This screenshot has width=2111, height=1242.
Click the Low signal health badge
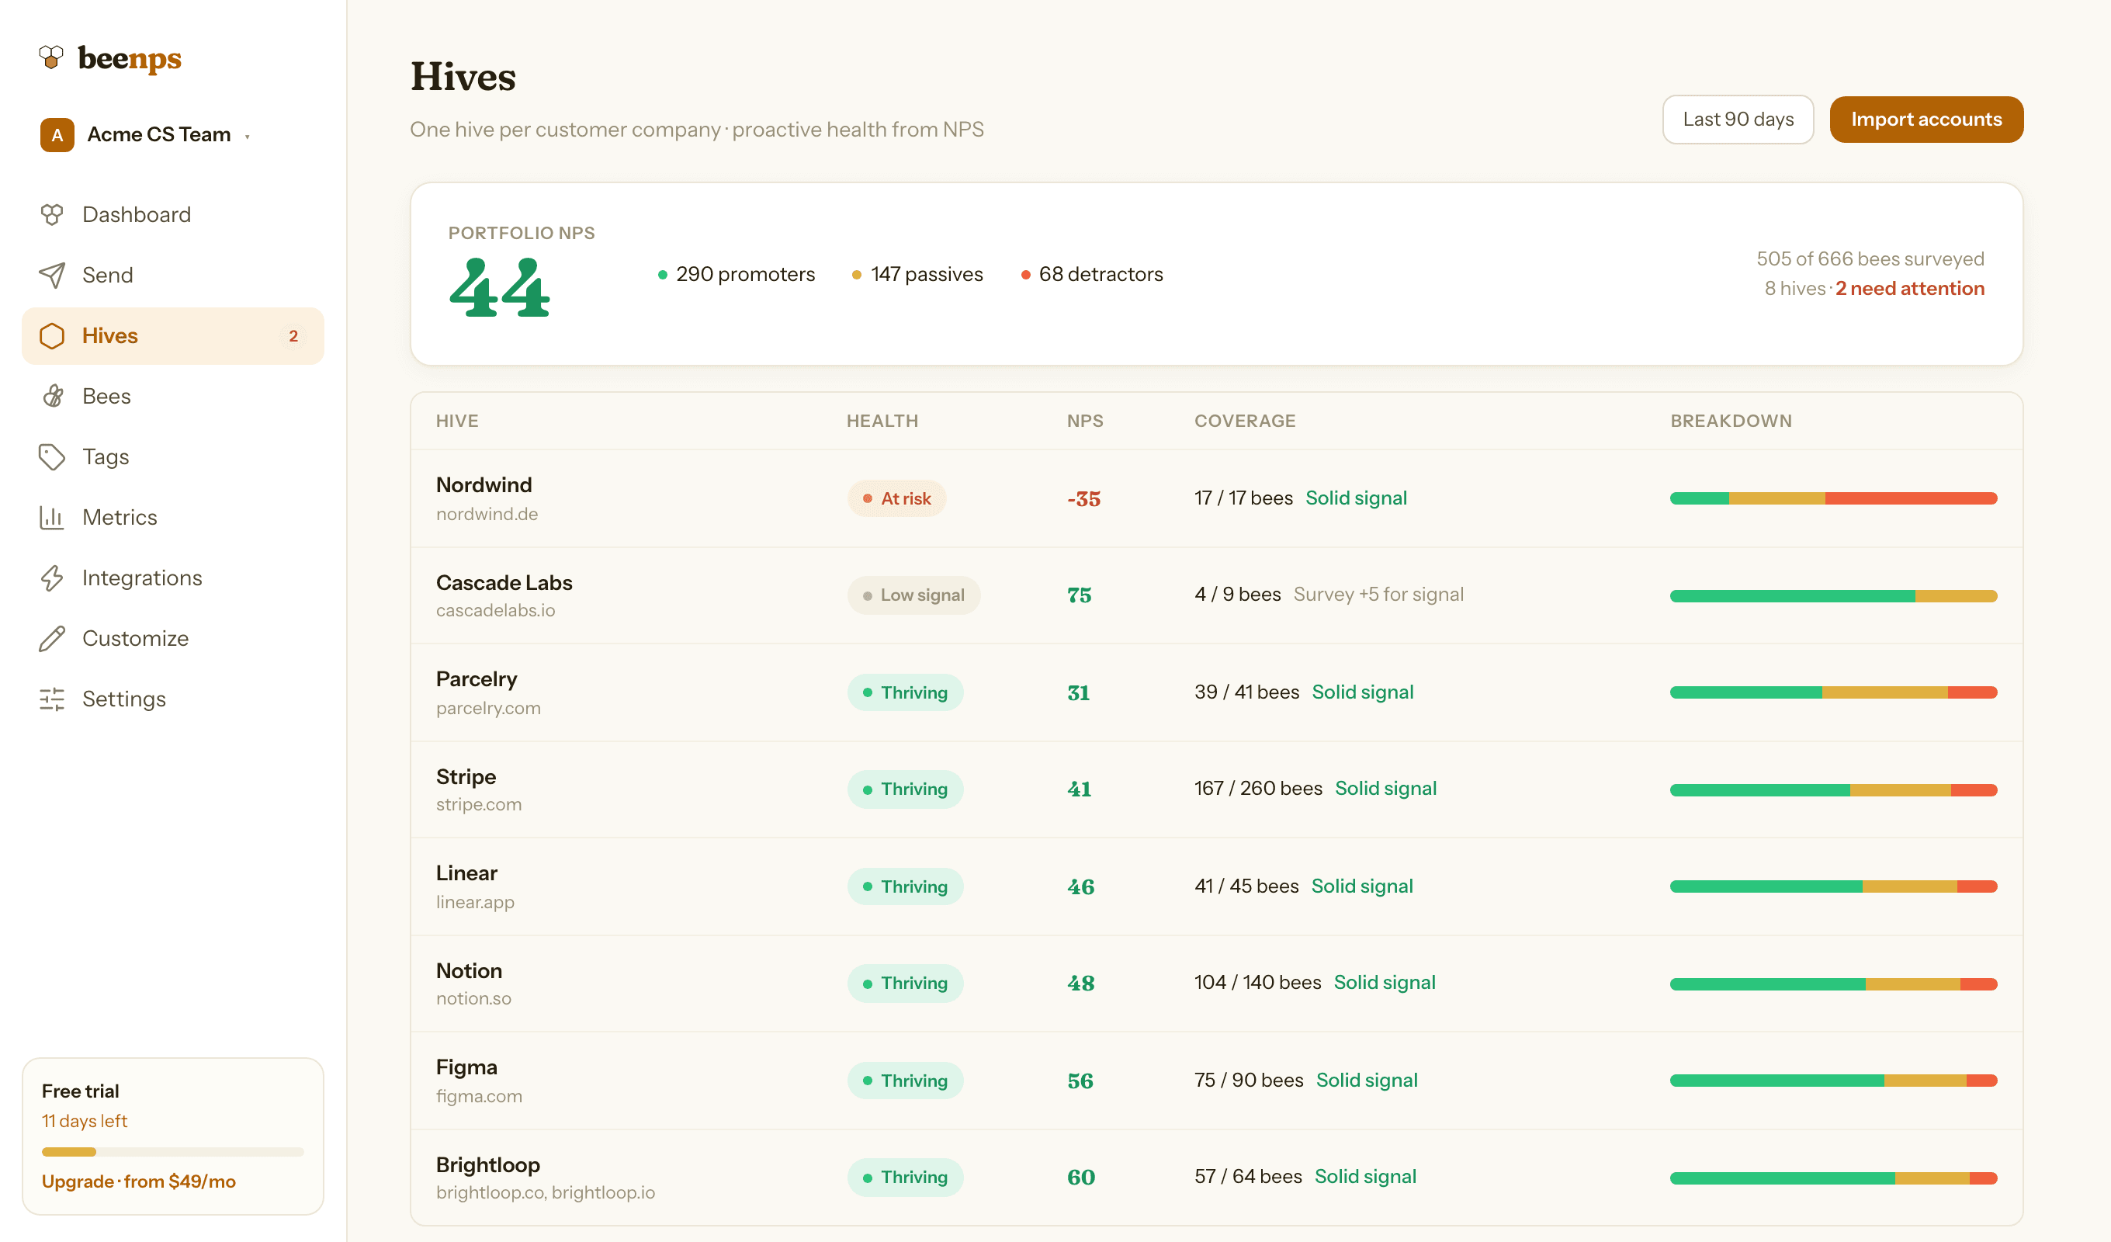point(913,595)
